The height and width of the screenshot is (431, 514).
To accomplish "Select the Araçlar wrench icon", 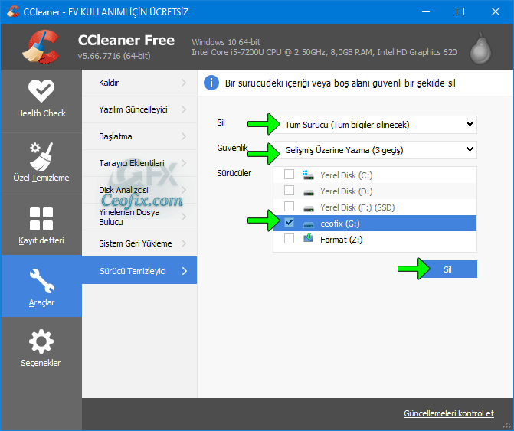I will pyautogui.click(x=41, y=281).
